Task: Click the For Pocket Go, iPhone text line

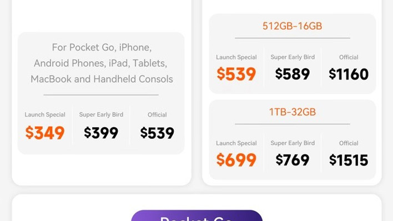Action: [102, 47]
